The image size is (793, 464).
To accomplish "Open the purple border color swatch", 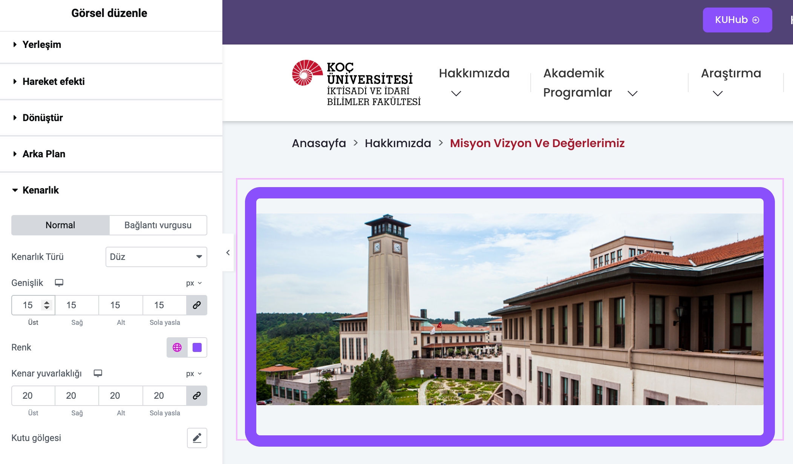I will point(197,347).
